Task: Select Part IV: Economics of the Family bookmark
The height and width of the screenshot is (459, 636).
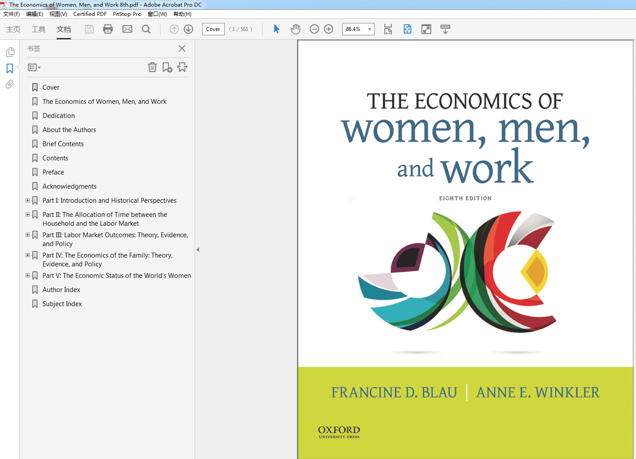Action: click(x=107, y=260)
